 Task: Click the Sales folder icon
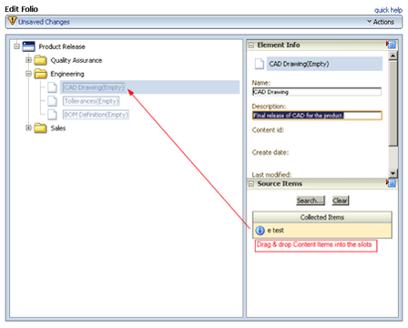point(40,128)
